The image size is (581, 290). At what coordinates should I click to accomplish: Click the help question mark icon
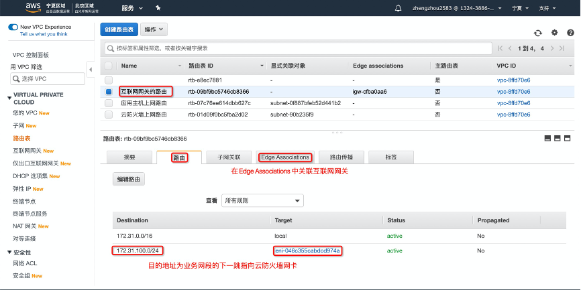(569, 33)
